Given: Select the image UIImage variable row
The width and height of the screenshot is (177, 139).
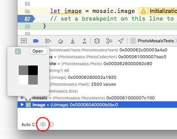Looking at the screenshot, I should coord(97,105).
